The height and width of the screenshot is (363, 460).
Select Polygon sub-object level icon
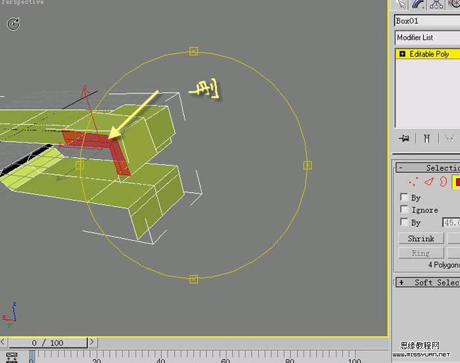pos(457,181)
